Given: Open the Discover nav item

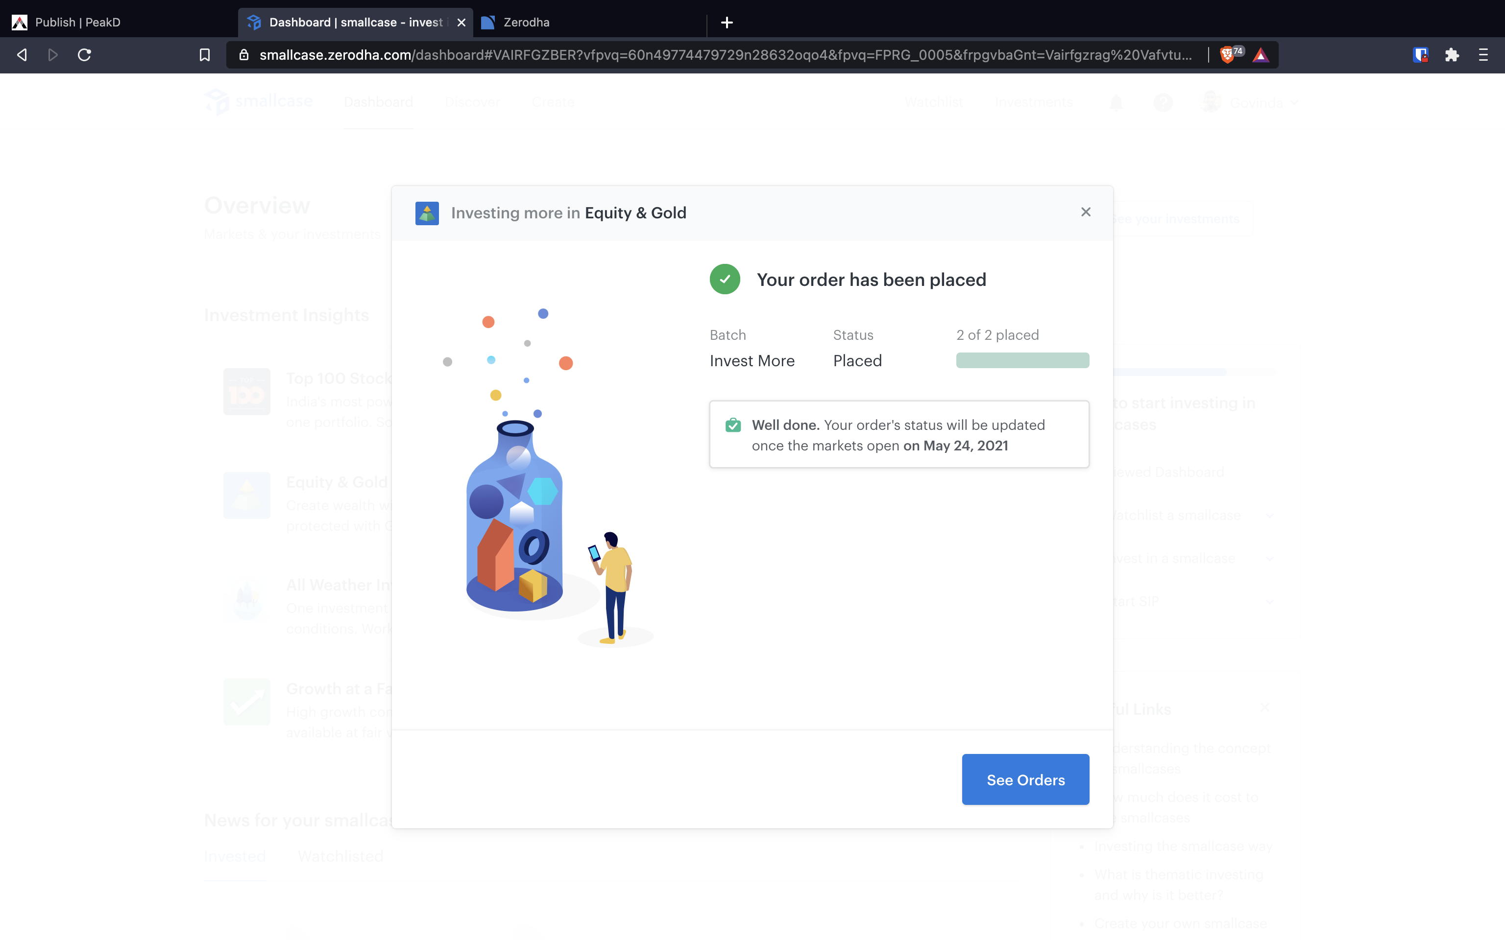Looking at the screenshot, I should 472,102.
